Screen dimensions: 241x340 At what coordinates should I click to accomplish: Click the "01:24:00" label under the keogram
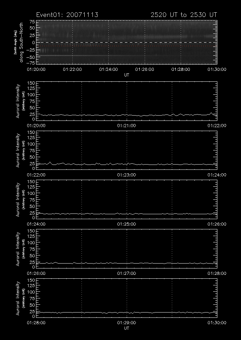point(108,69)
